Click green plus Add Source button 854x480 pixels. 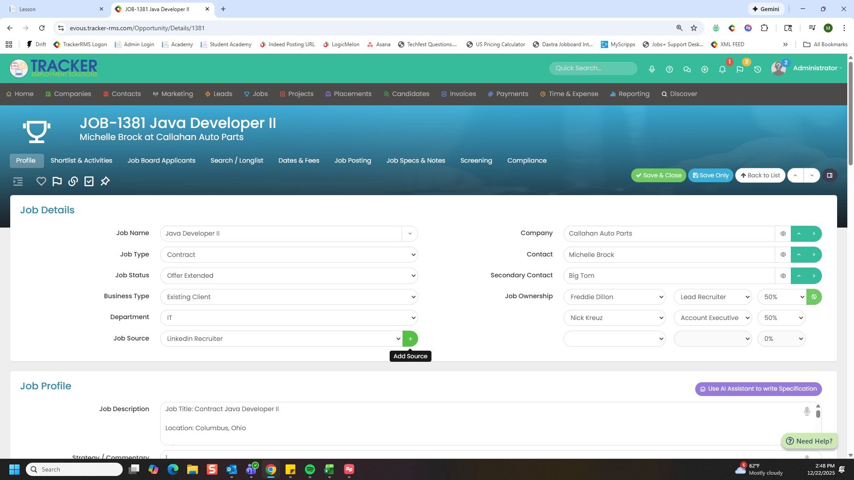pyautogui.click(x=410, y=339)
